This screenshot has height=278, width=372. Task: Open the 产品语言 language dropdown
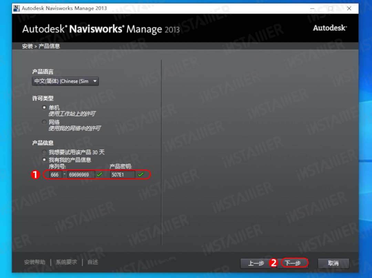point(65,81)
